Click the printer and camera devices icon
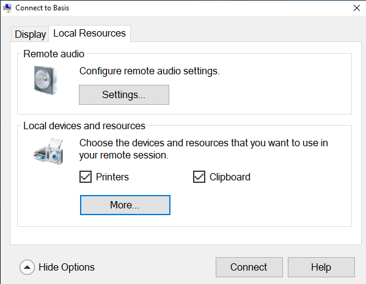Viewport: 366px width, 284px height. [48, 151]
